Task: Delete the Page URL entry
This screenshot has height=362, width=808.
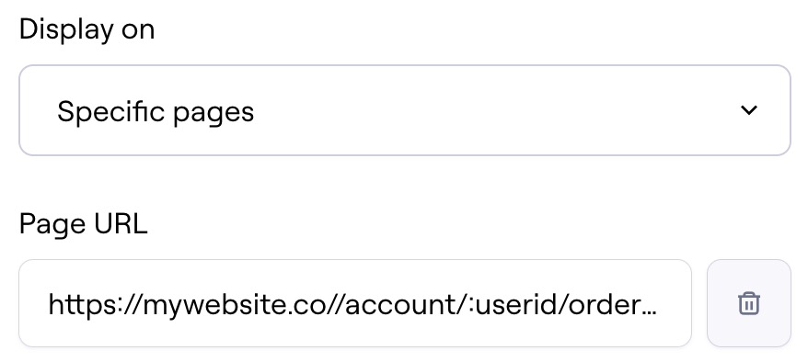Action: [x=749, y=303]
